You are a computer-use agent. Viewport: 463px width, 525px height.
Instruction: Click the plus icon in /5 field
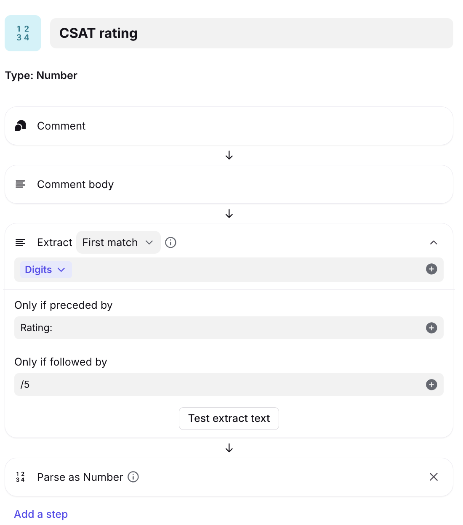click(431, 384)
